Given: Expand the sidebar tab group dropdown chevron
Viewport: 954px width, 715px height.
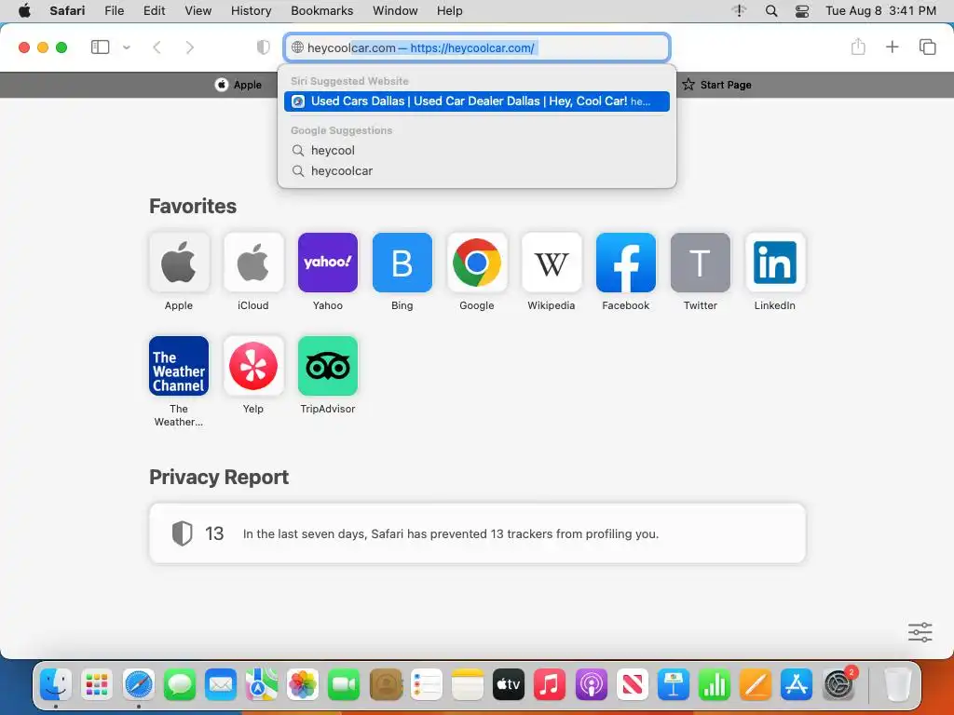Looking at the screenshot, I should click(127, 47).
